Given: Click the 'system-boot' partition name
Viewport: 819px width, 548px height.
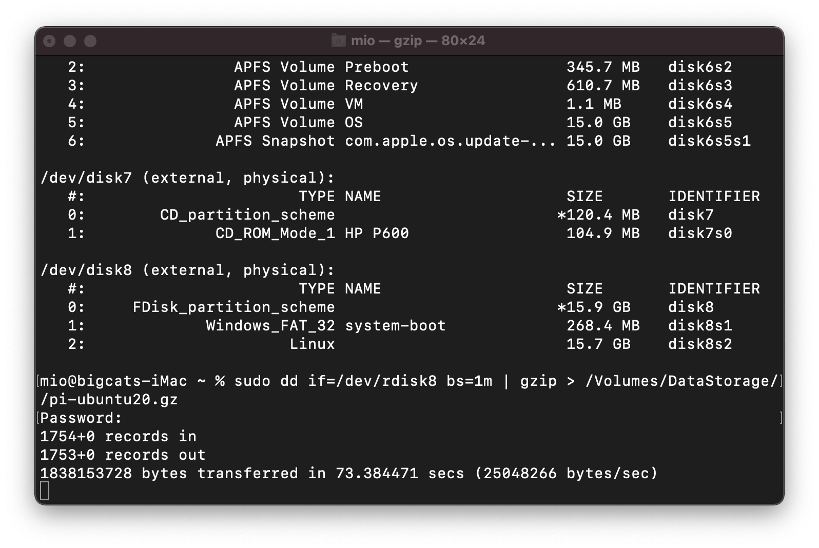Looking at the screenshot, I should click(395, 326).
